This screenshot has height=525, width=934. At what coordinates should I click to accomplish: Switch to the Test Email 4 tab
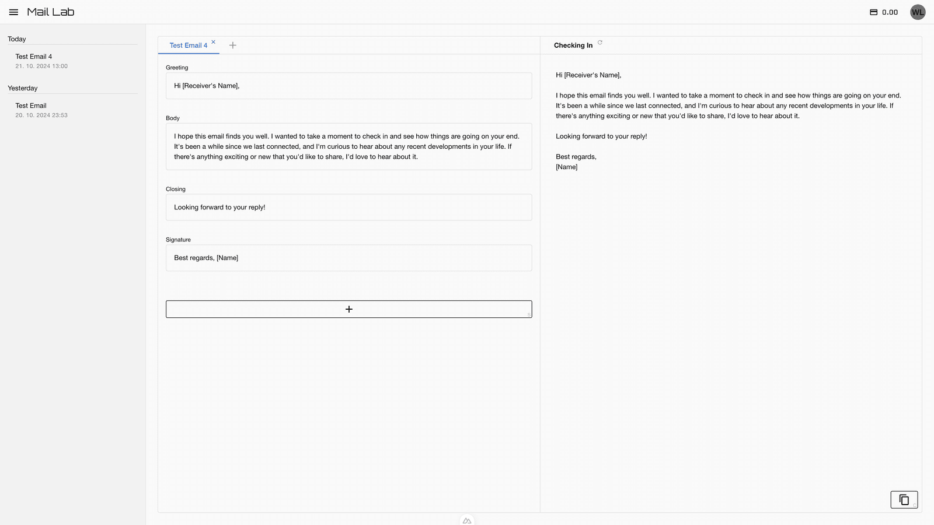coord(188,45)
